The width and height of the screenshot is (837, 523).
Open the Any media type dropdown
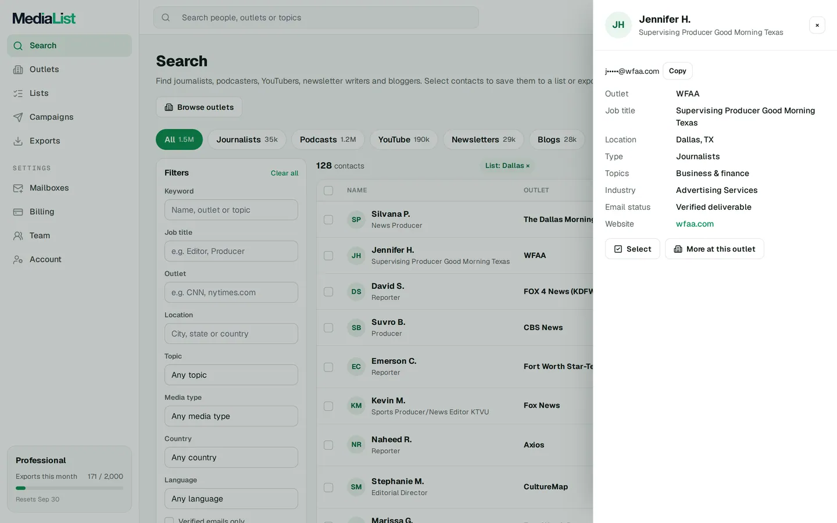pyautogui.click(x=231, y=416)
